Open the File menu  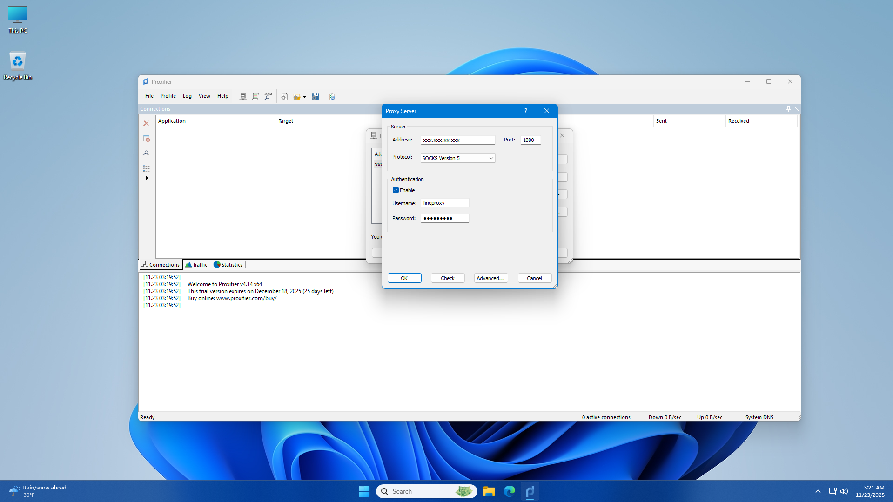tap(149, 96)
